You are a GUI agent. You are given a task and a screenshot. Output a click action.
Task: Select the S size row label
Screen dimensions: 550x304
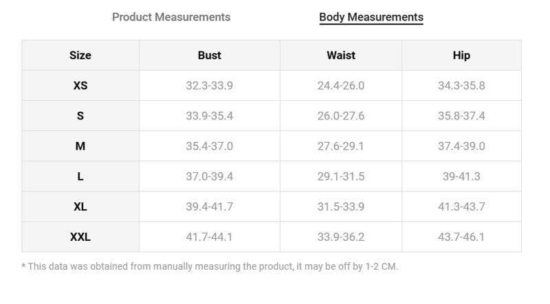80,116
